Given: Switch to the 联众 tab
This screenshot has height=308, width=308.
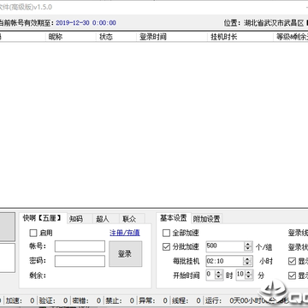Looking at the screenshot, I should 132,219.
